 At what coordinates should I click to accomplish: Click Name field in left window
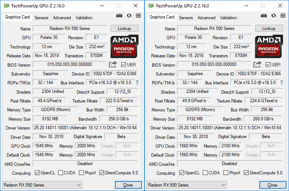pyautogui.click(x=70, y=28)
